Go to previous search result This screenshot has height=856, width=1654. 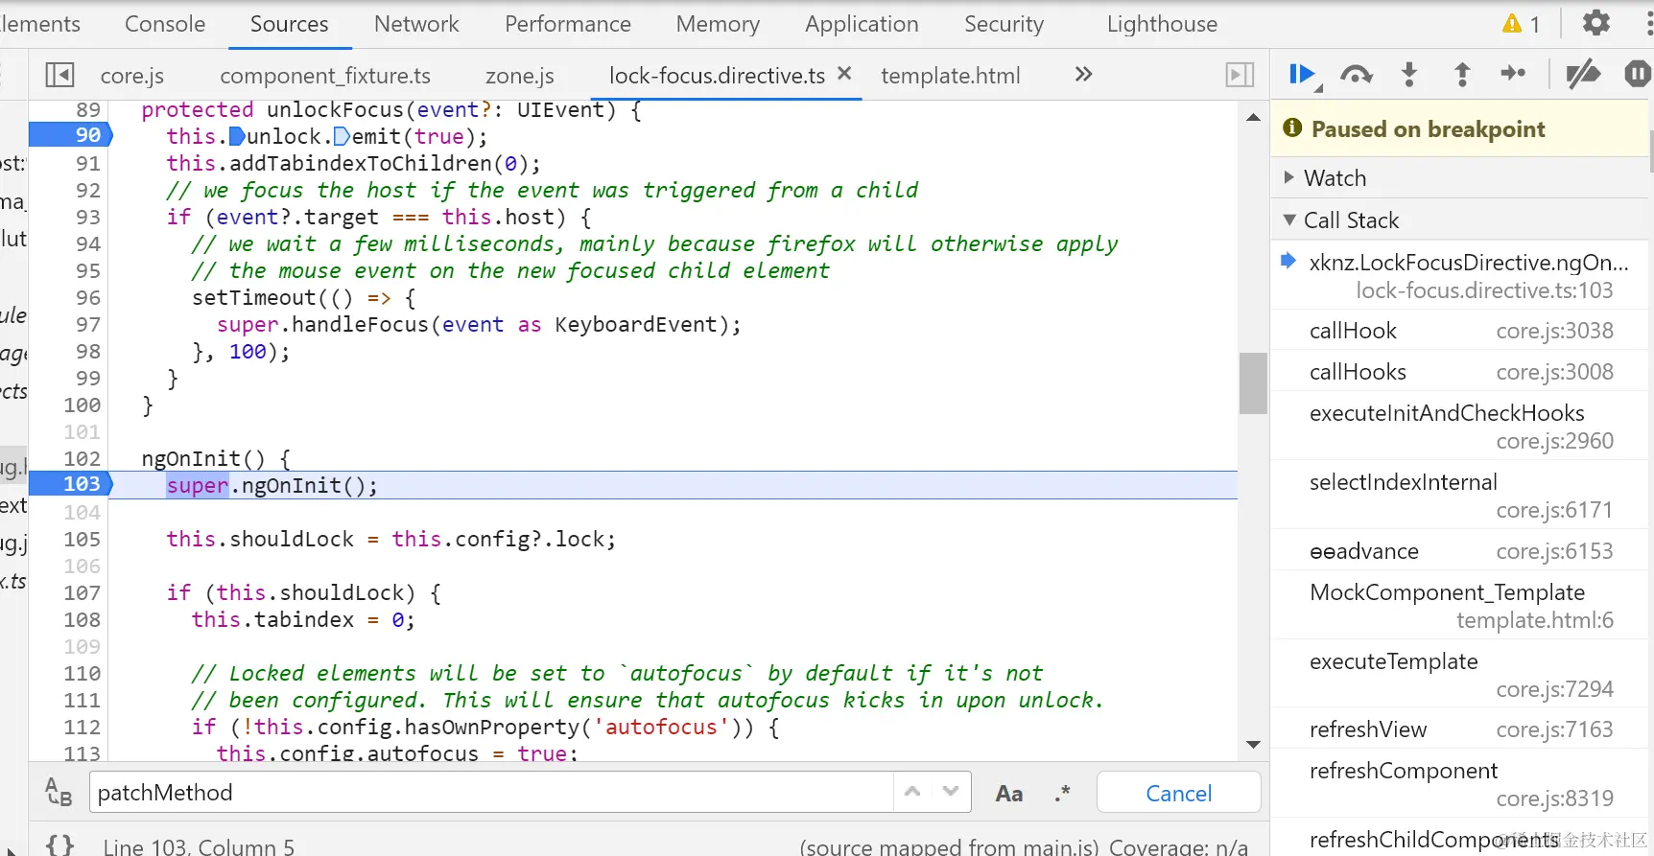(912, 792)
